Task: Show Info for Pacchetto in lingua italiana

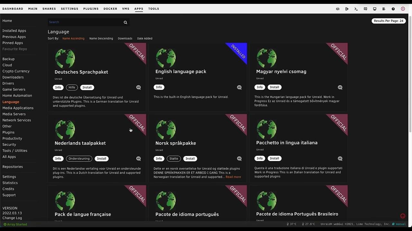Action: 260,158
